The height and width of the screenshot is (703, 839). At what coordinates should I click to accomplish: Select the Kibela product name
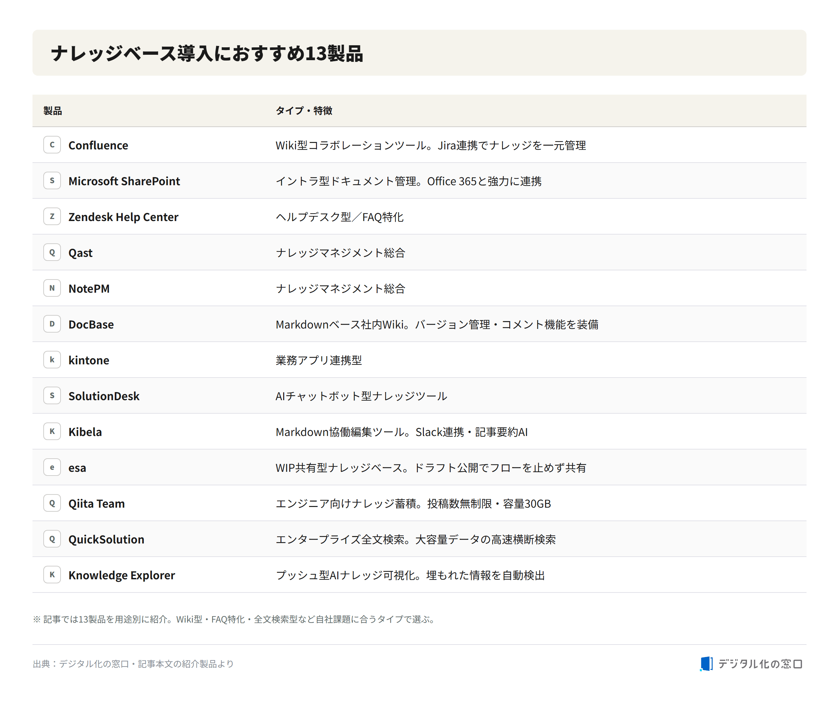pos(85,432)
